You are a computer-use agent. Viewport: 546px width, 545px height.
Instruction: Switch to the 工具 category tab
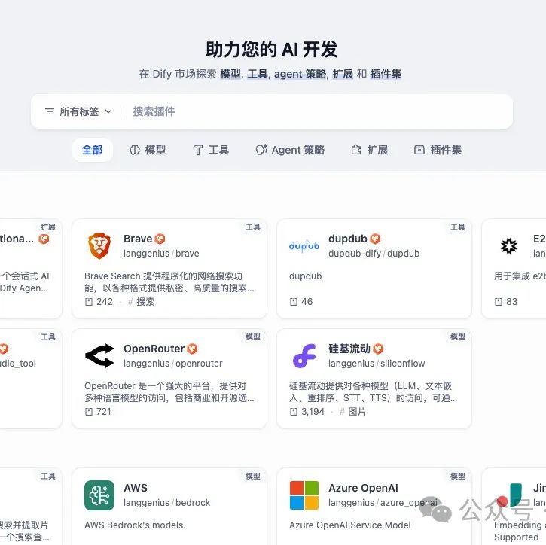211,150
